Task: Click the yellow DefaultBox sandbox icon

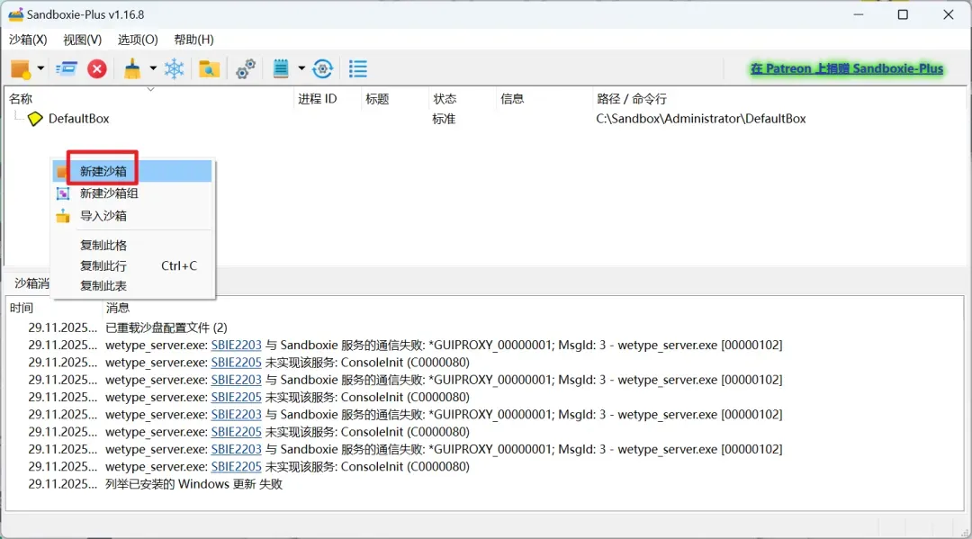Action: (x=35, y=119)
